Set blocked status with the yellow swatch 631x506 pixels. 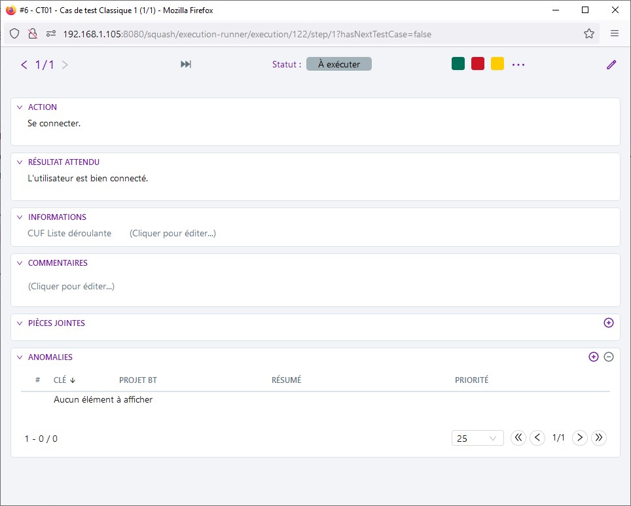pyautogui.click(x=497, y=63)
